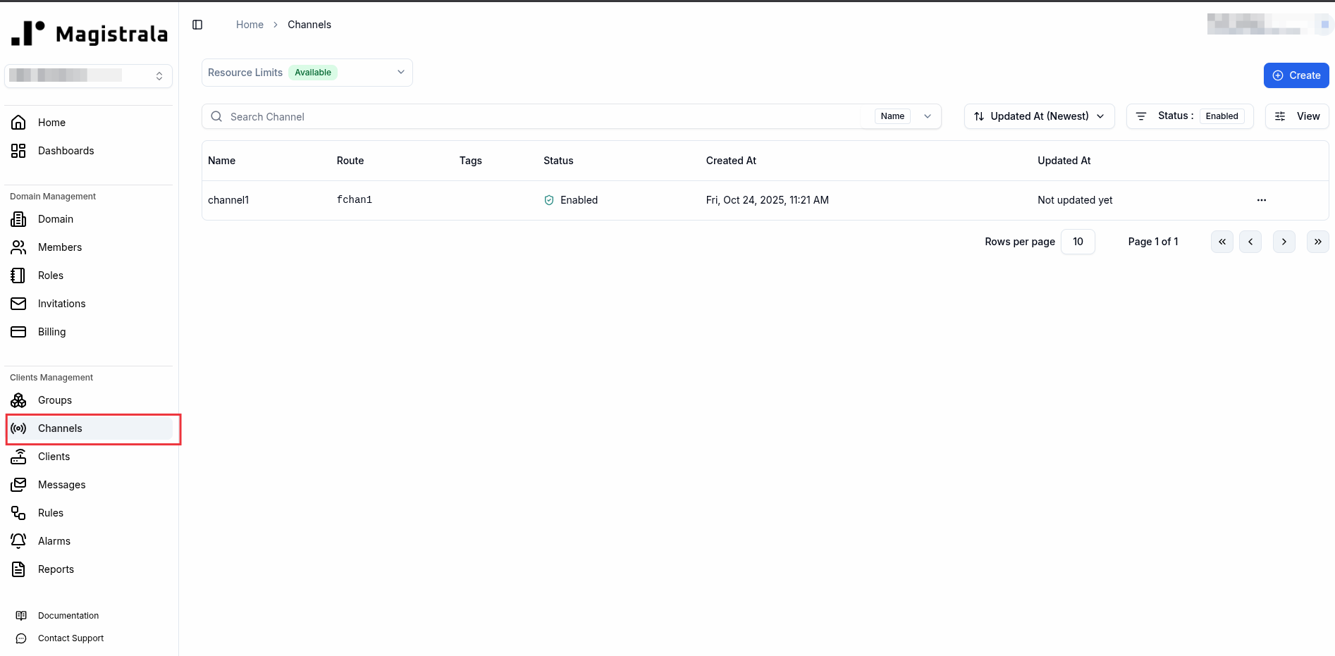This screenshot has height=656, width=1335.
Task: Collapse the sidebar using the panel toggle icon
Action: point(197,24)
